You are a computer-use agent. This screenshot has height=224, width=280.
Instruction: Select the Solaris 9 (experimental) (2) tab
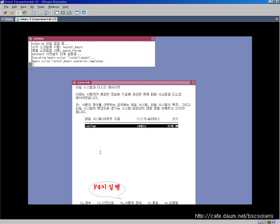coord(36,19)
